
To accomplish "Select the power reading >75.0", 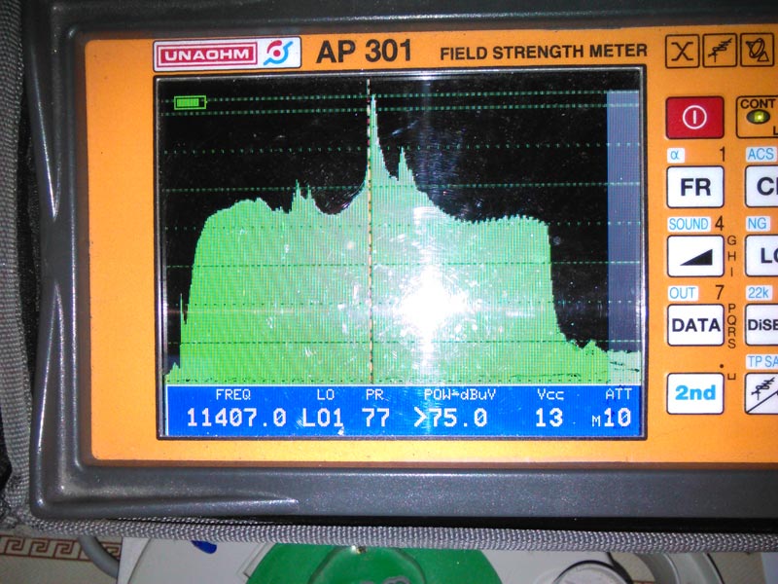I will (x=450, y=418).
